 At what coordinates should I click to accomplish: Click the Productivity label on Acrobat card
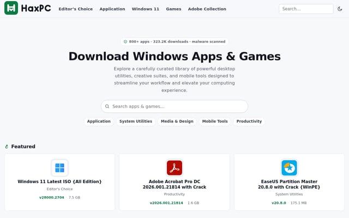click(174, 194)
